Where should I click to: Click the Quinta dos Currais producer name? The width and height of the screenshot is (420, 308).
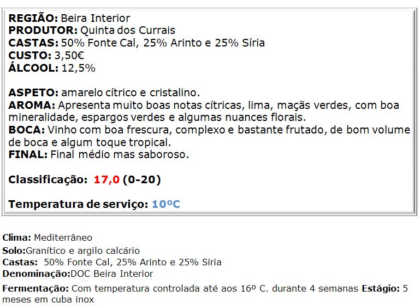[128, 30]
